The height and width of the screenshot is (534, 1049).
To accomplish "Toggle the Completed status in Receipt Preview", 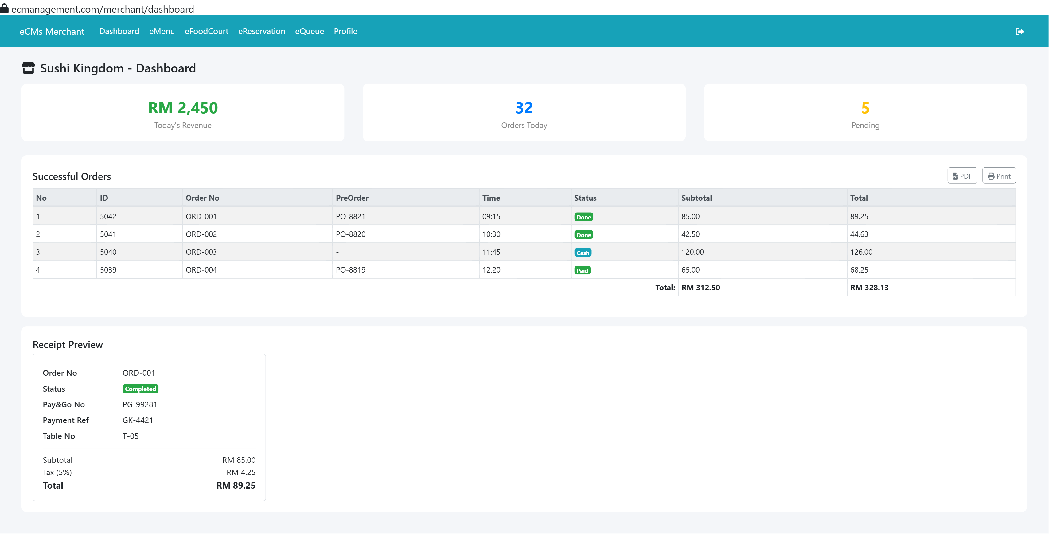I will pos(140,389).
